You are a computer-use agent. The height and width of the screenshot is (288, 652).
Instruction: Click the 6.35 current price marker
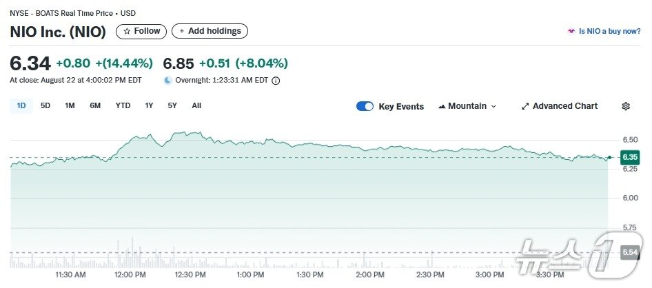[x=630, y=157]
